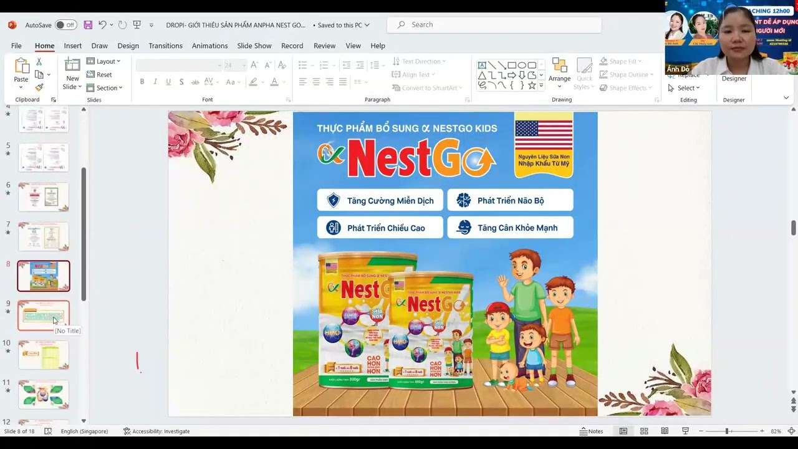Select the Down Arrow shape

point(522,75)
